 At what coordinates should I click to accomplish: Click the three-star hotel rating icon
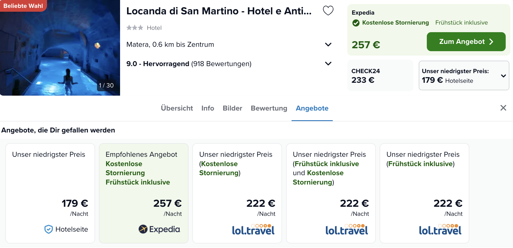point(135,28)
